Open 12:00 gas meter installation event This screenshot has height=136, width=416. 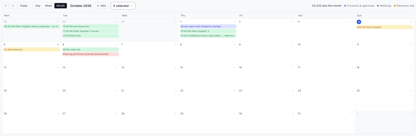point(208,36)
